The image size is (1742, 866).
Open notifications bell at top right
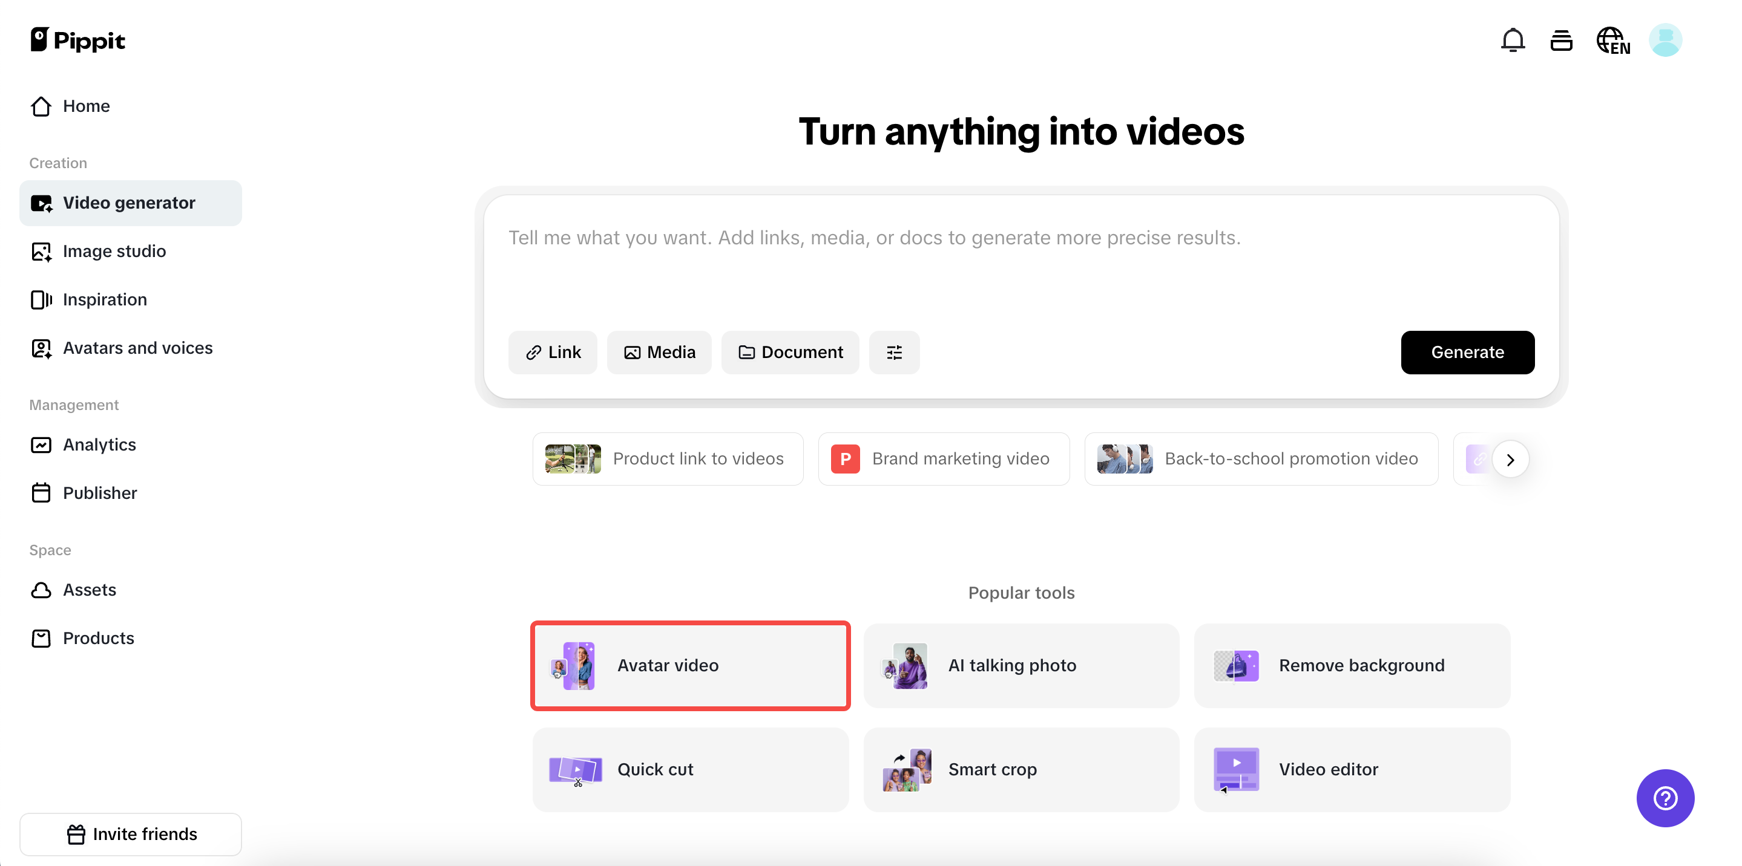[x=1512, y=40]
